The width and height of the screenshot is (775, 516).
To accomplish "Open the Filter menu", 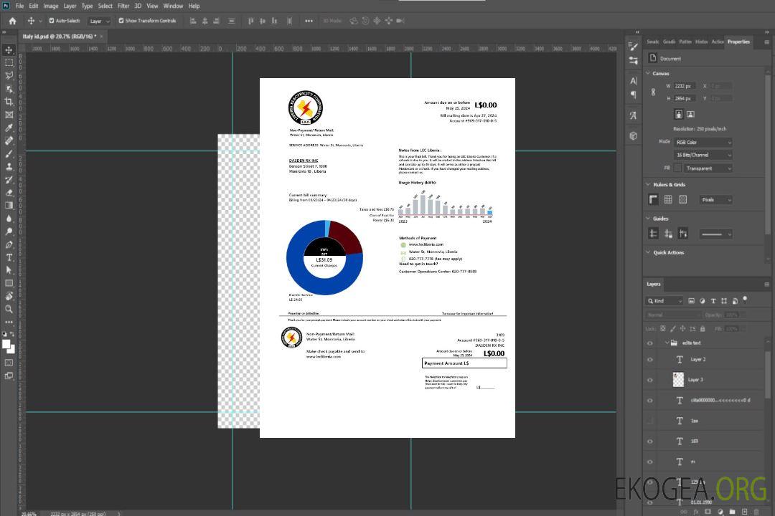I will point(123,6).
